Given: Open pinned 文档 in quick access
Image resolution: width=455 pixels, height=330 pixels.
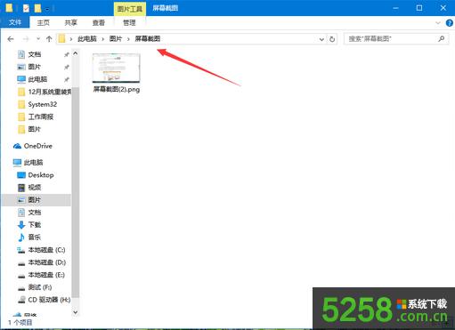Looking at the screenshot, I should pos(35,54).
